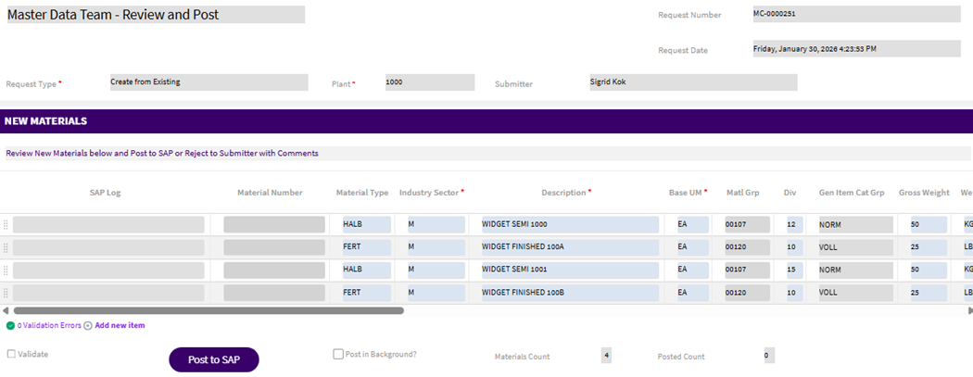Click drag handle of WIDGET FINISHED 100B row
Image resolution: width=973 pixels, height=377 pixels.
(x=6, y=293)
